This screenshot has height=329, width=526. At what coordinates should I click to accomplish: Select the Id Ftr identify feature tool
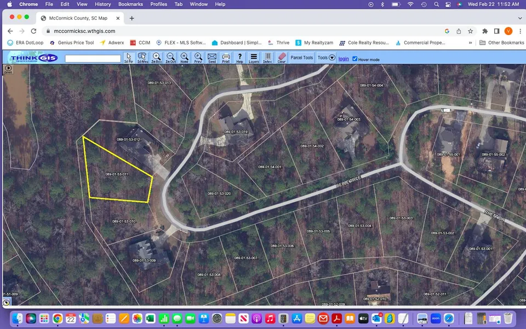click(129, 58)
